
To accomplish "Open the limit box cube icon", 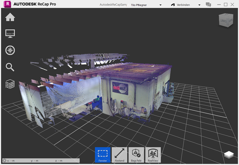I will [10, 84].
